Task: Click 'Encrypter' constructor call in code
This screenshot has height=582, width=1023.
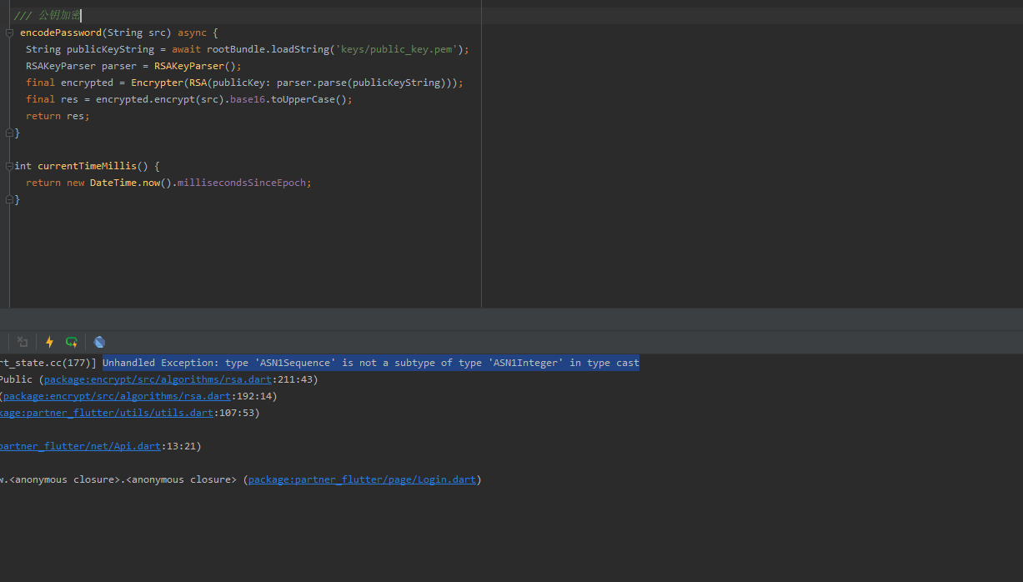Action: point(157,83)
